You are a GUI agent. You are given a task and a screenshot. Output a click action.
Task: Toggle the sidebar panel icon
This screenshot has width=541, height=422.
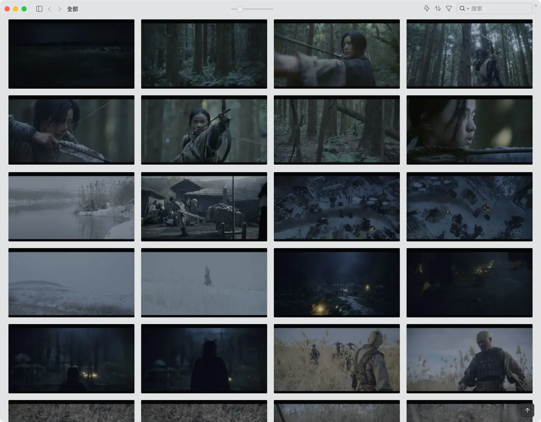click(x=39, y=9)
